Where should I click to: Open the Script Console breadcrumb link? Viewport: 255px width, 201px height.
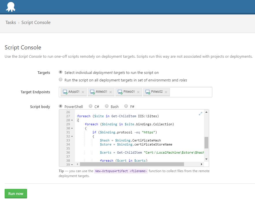[x=36, y=22]
